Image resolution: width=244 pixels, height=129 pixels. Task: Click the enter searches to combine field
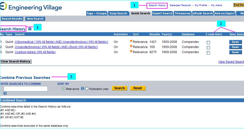pyautogui.click(x=26, y=89)
